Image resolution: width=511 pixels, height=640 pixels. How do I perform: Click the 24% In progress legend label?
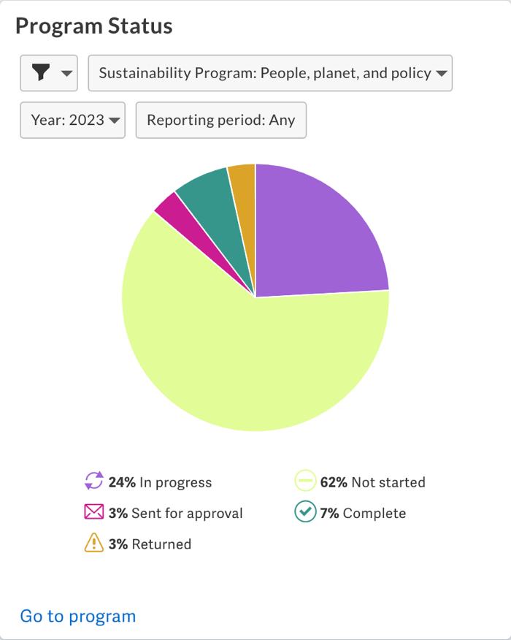pyautogui.click(x=160, y=482)
